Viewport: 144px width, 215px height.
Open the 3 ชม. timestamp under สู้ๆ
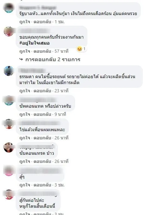(59, 185)
